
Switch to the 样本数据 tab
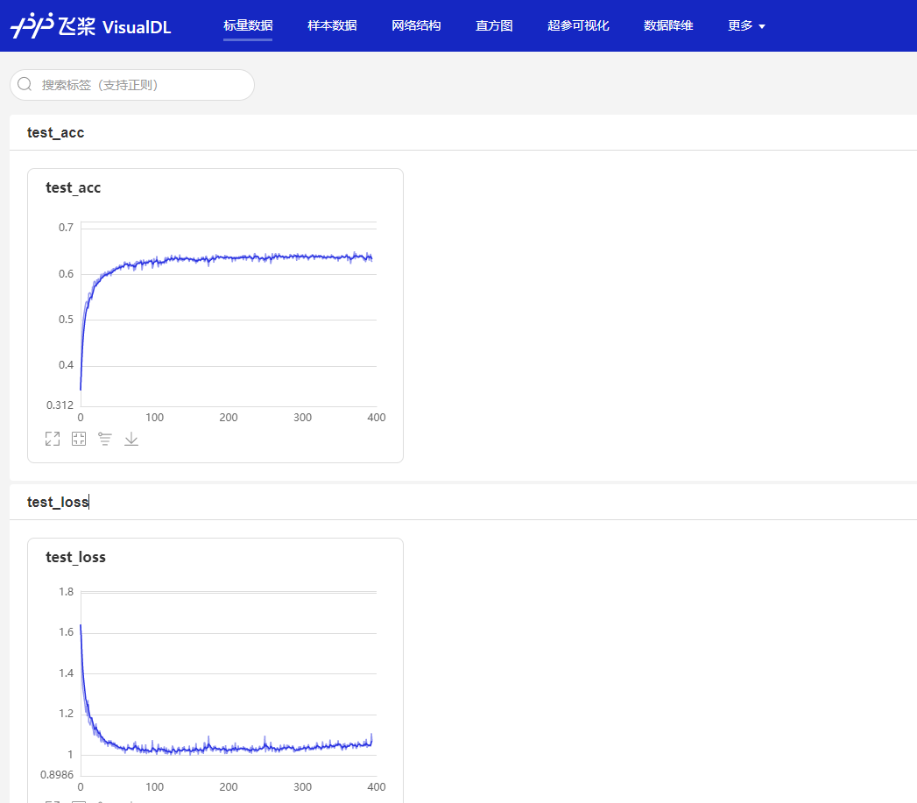coord(332,25)
